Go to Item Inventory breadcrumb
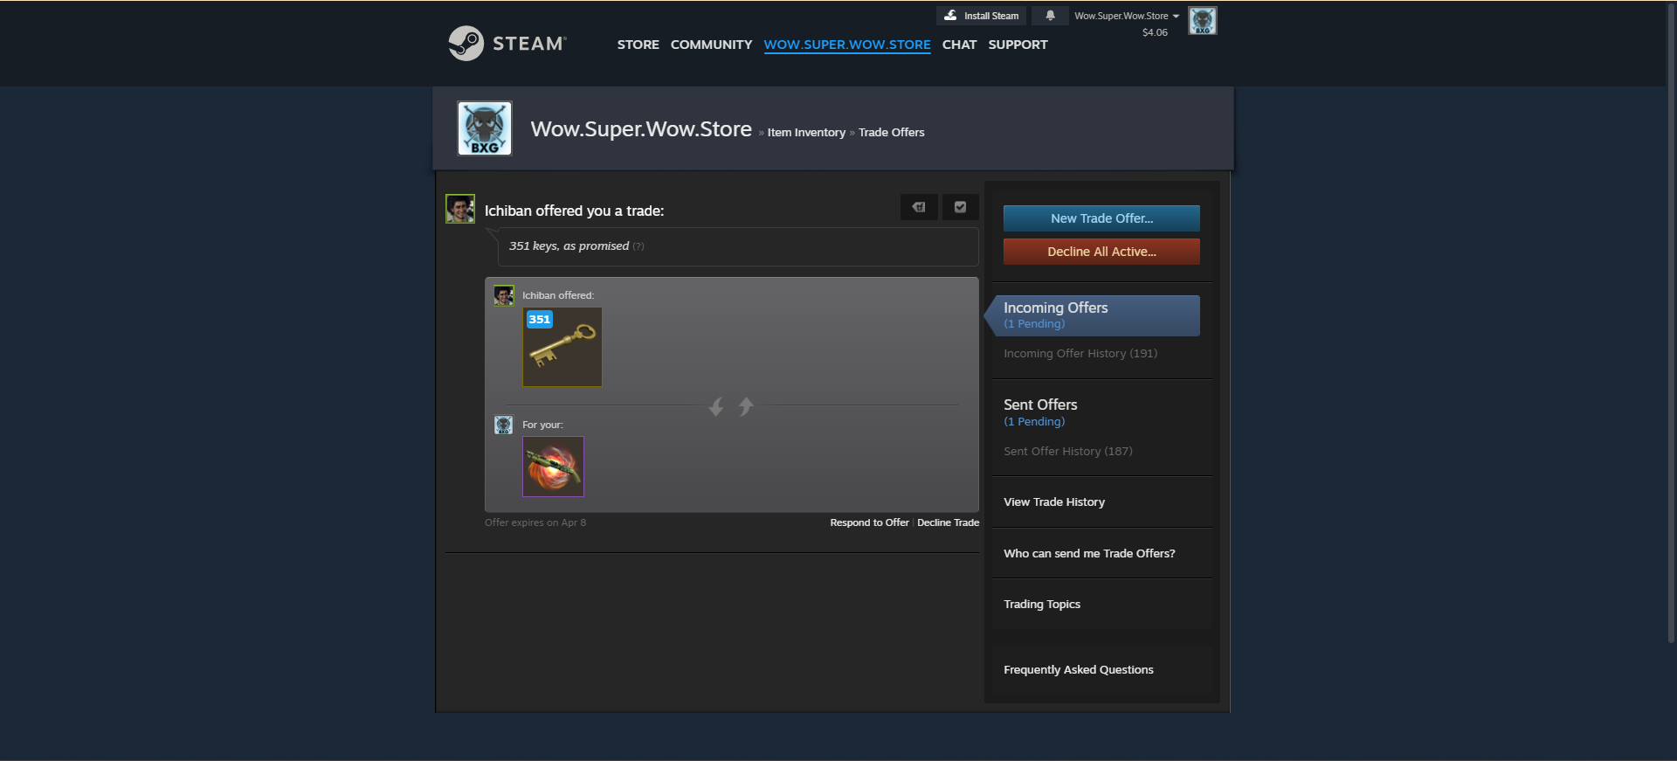This screenshot has width=1677, height=761. point(806,133)
